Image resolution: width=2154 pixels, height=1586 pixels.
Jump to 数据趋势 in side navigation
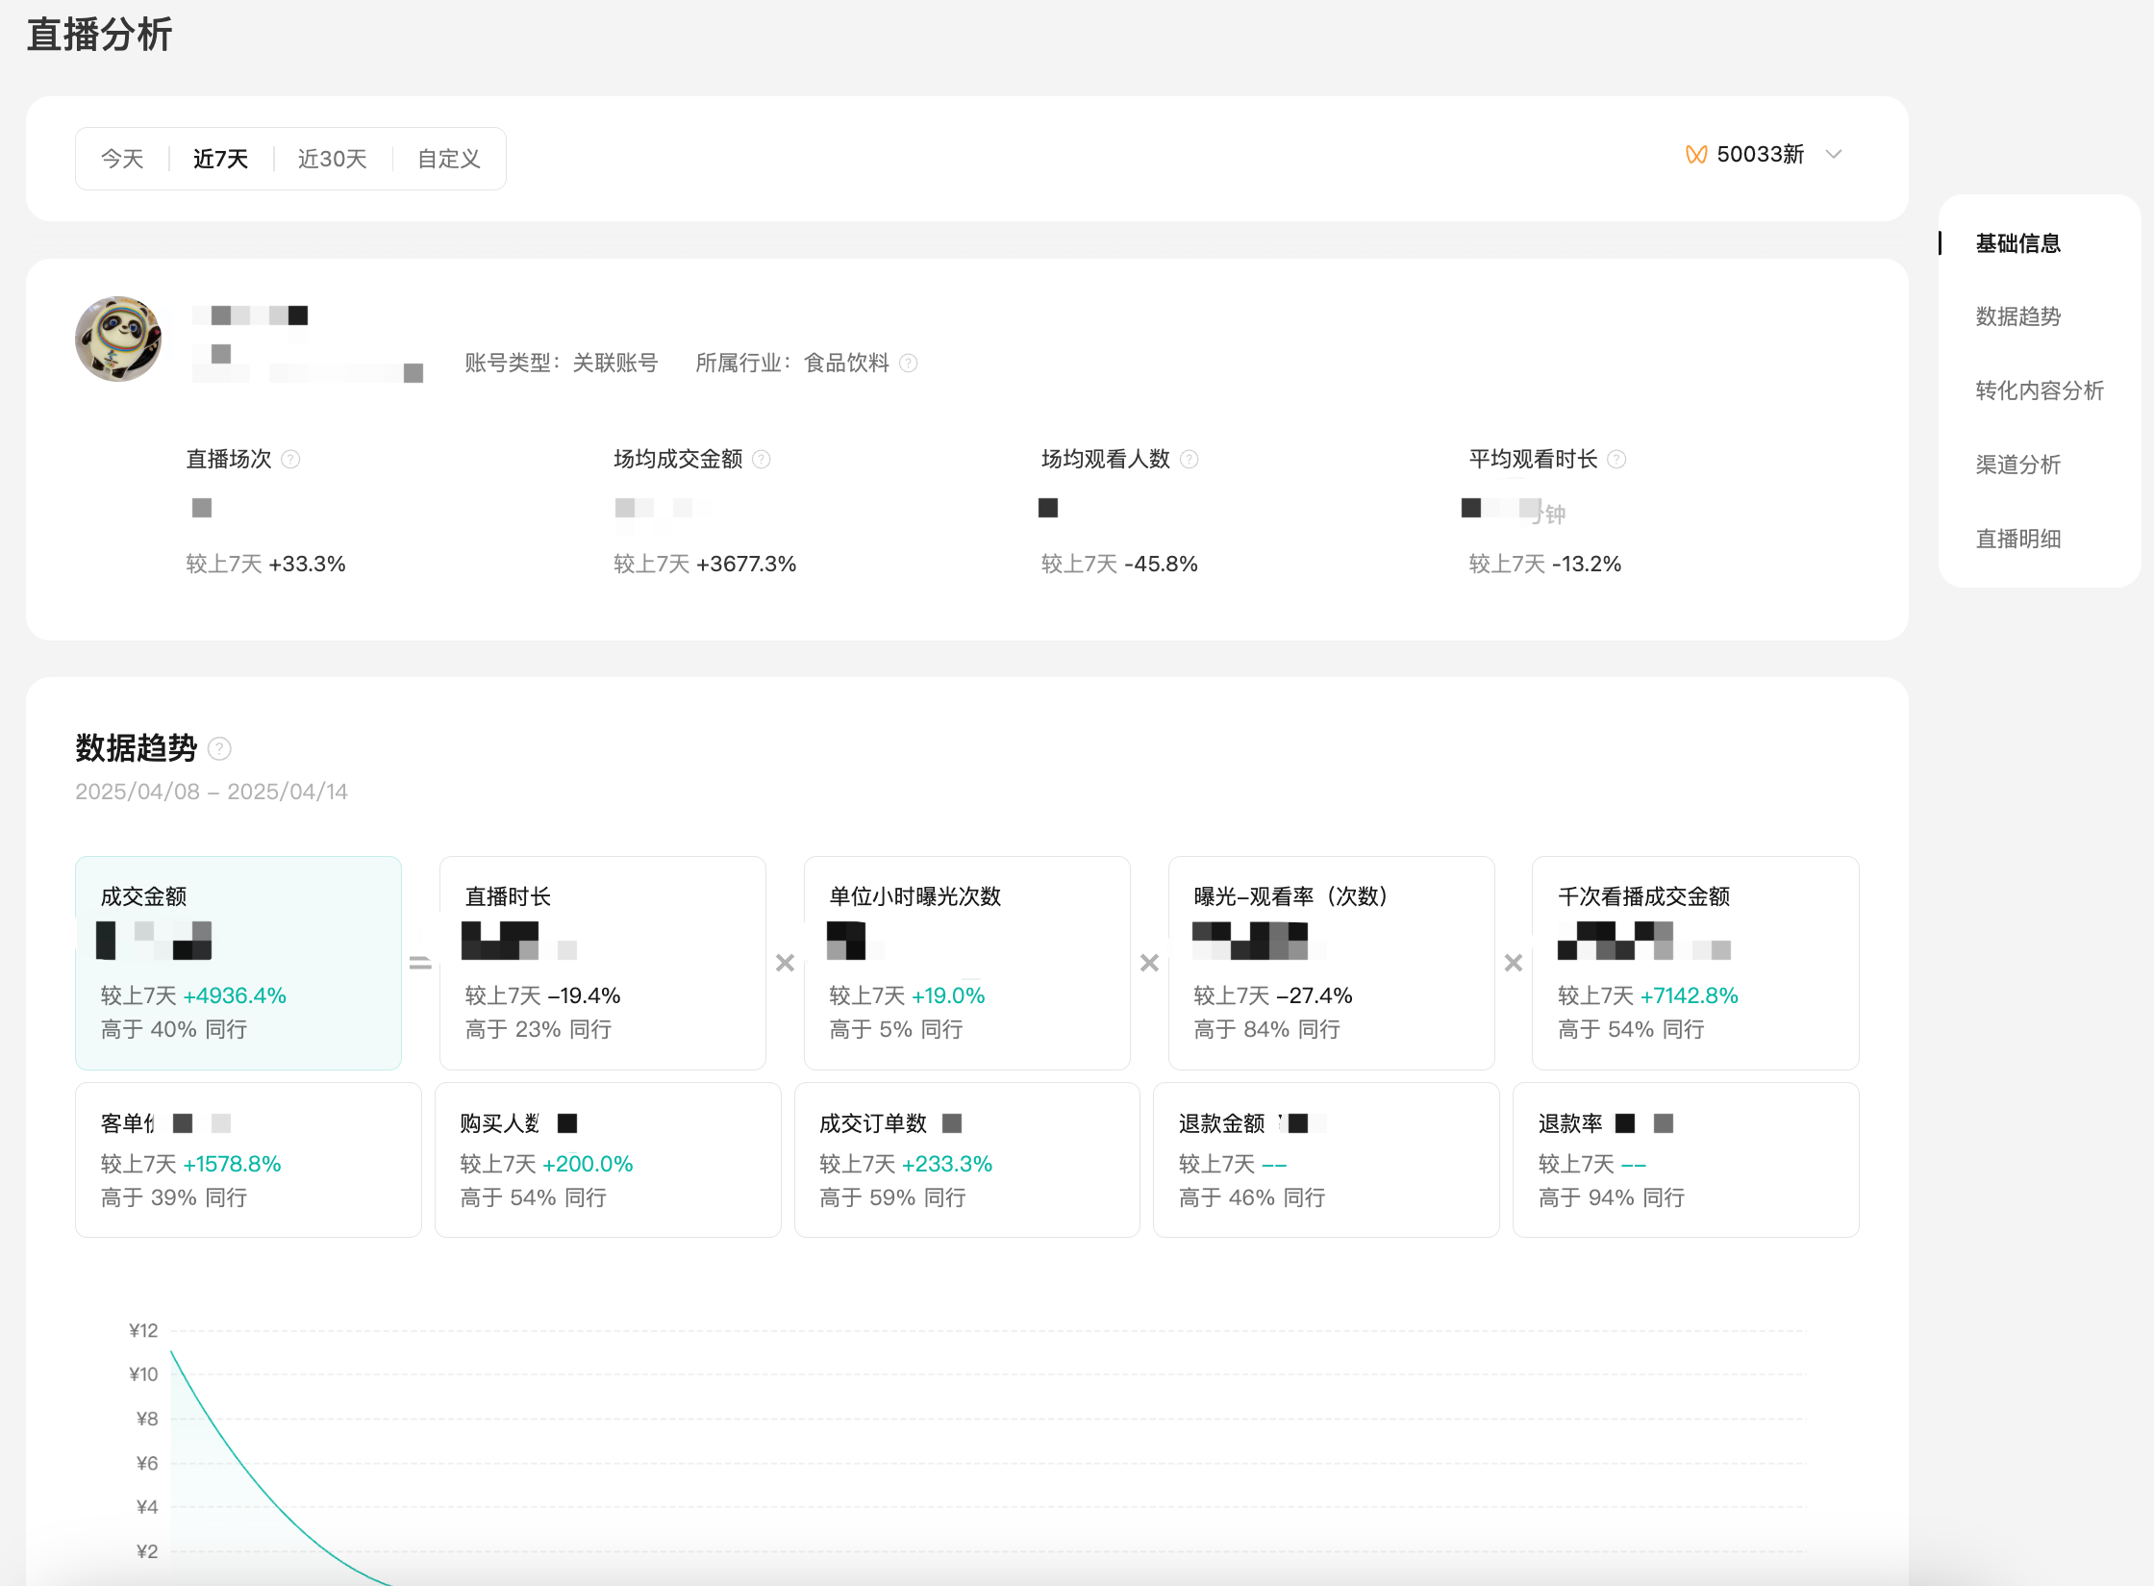2018,316
